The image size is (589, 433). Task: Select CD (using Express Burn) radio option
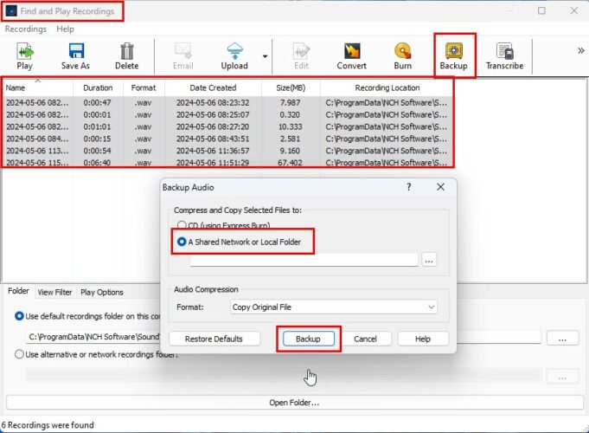182,226
